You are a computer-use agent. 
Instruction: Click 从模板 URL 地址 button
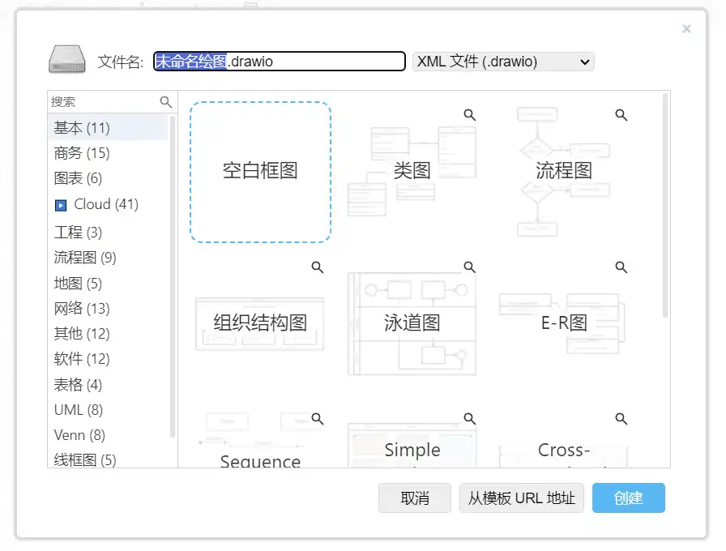coord(521,498)
